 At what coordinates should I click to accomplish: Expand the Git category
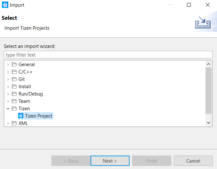[x=8, y=79]
